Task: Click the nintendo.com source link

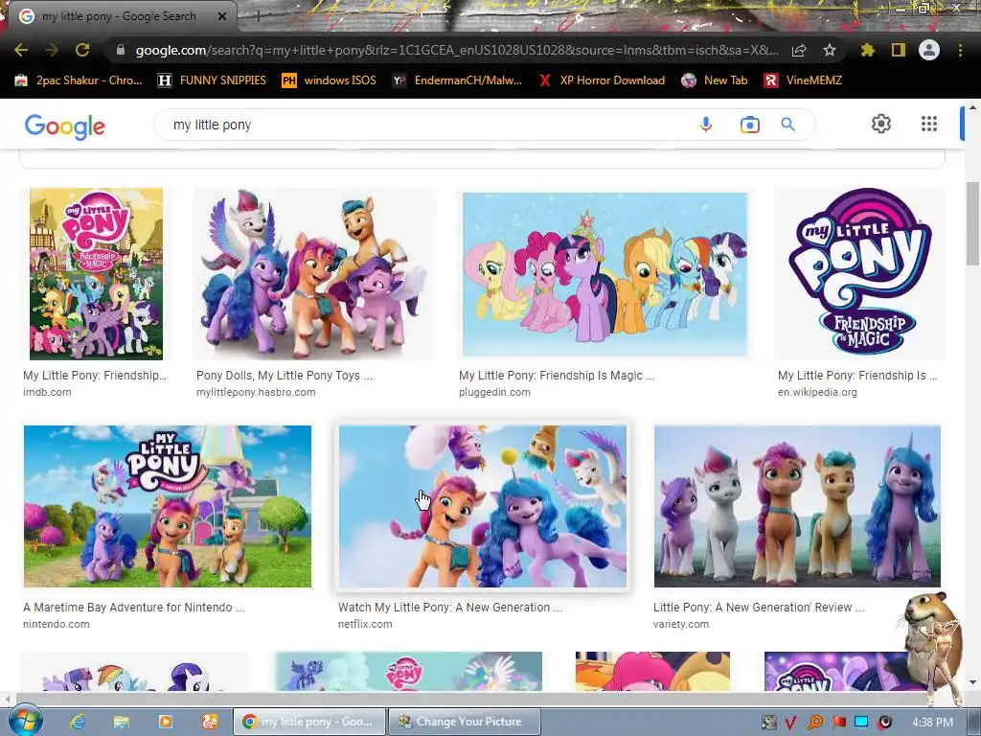Action: [x=57, y=624]
